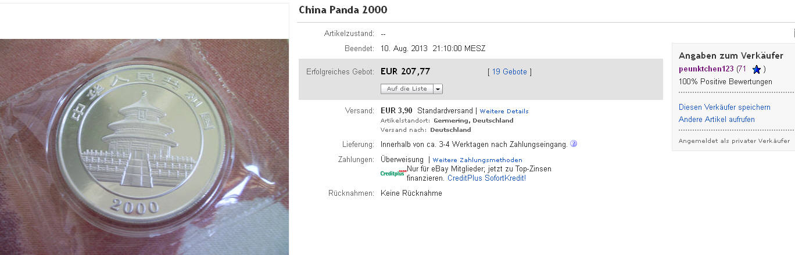Expand 'Weitere Details' for shipping
Image resolution: width=795 pixels, height=255 pixels.
504,111
